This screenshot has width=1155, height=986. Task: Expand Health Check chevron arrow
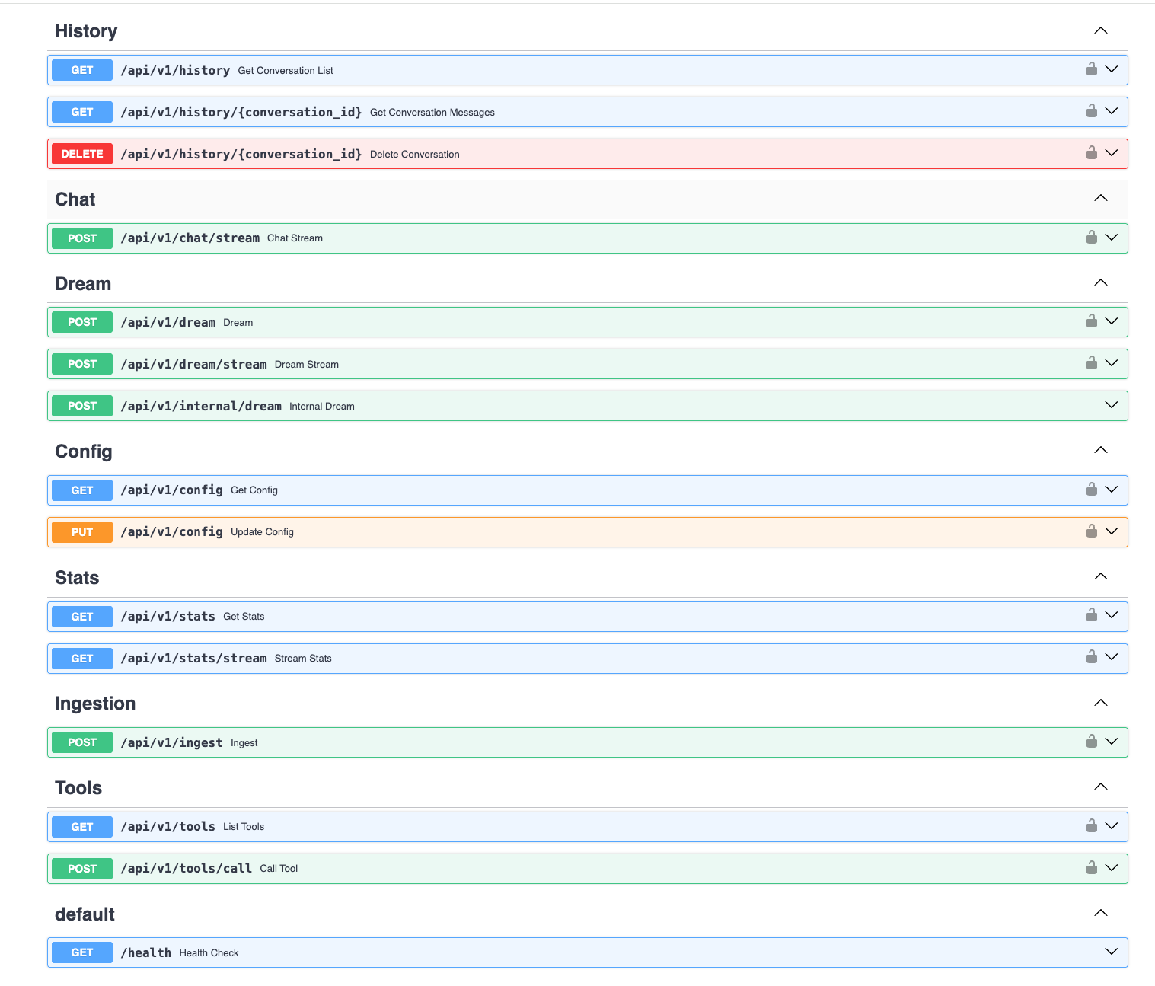point(1112,952)
